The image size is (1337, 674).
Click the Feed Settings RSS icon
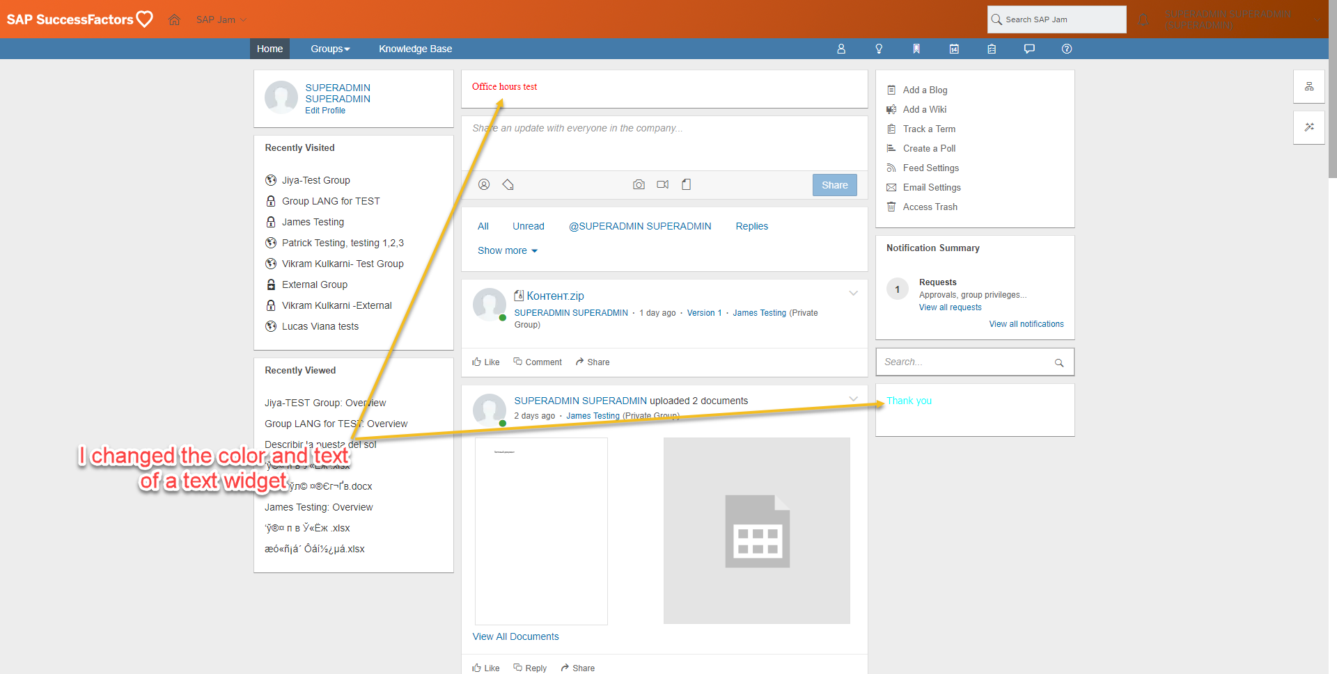tap(891, 168)
